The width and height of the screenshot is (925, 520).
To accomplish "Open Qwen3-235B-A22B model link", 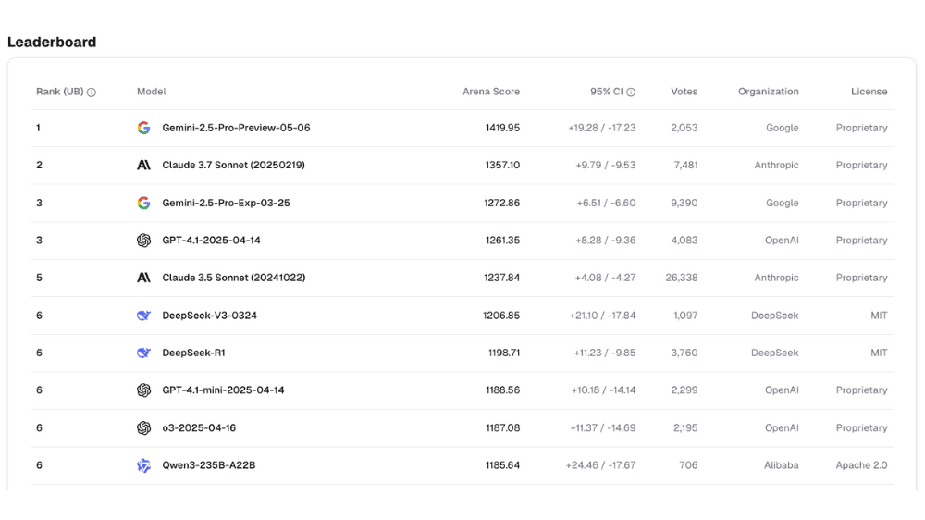I will pos(209,465).
